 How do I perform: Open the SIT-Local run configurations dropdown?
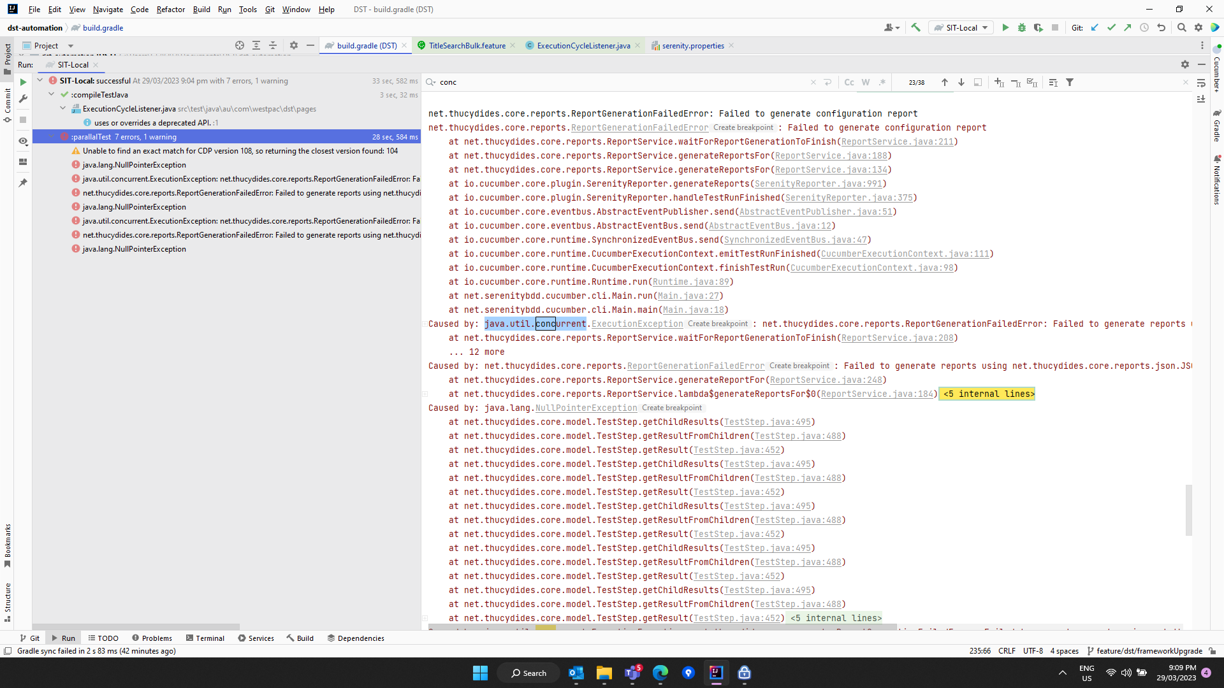point(961,27)
